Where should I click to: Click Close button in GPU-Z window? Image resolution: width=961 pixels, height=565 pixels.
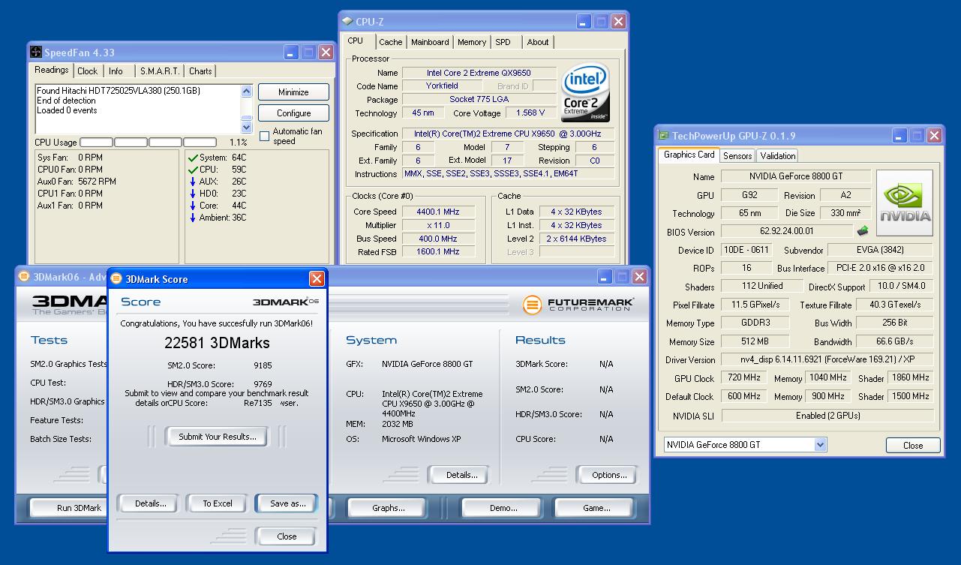(913, 445)
